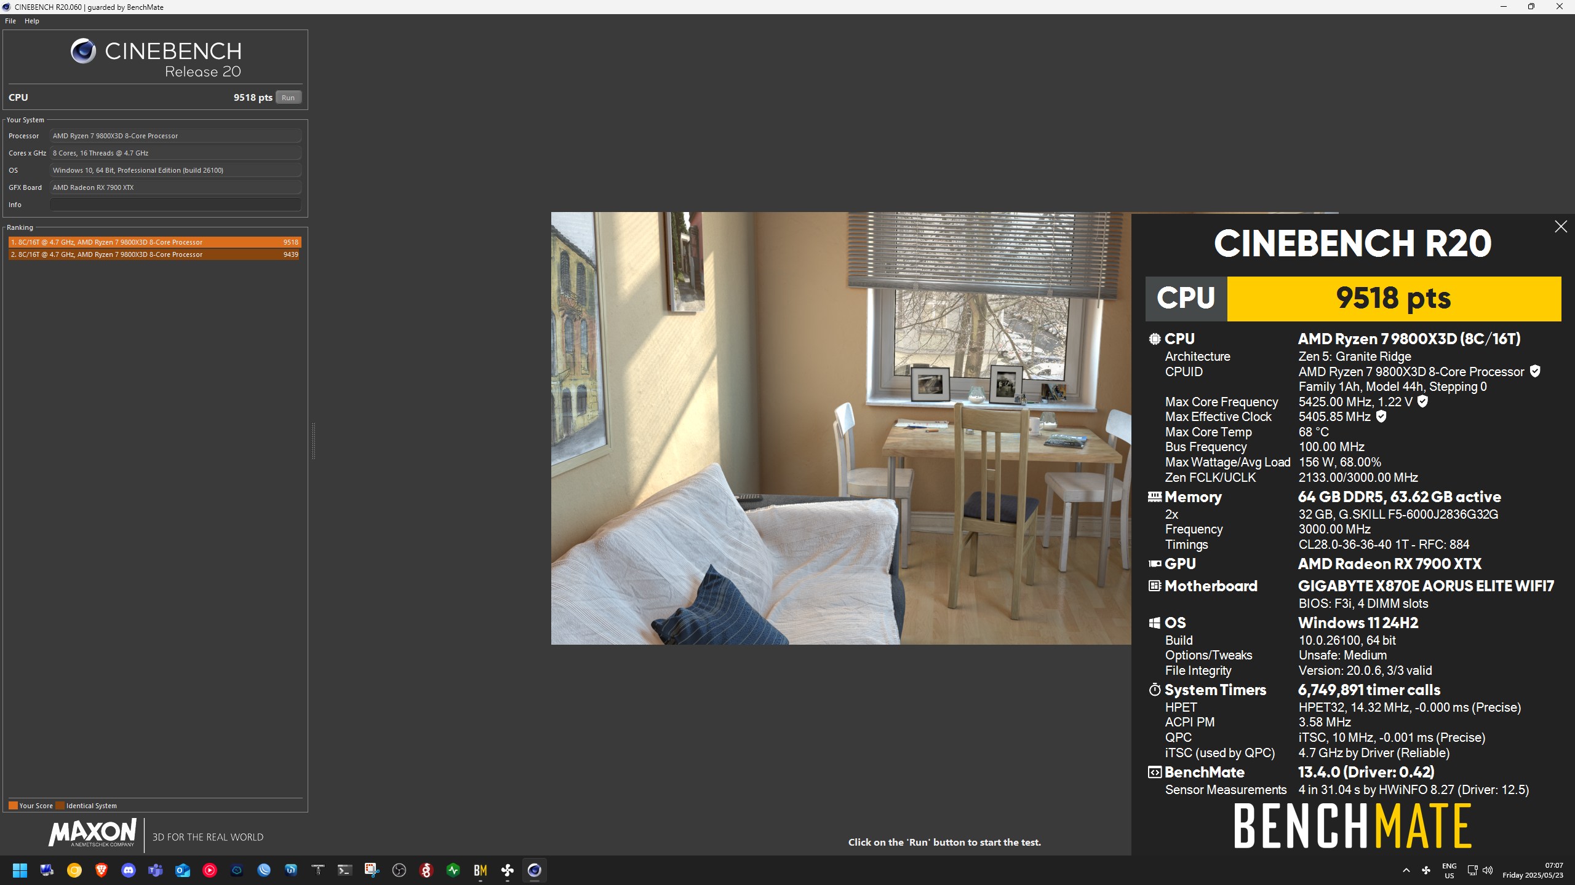Click the yellow 9518 pts score banner
This screenshot has height=885, width=1575.
point(1394,299)
